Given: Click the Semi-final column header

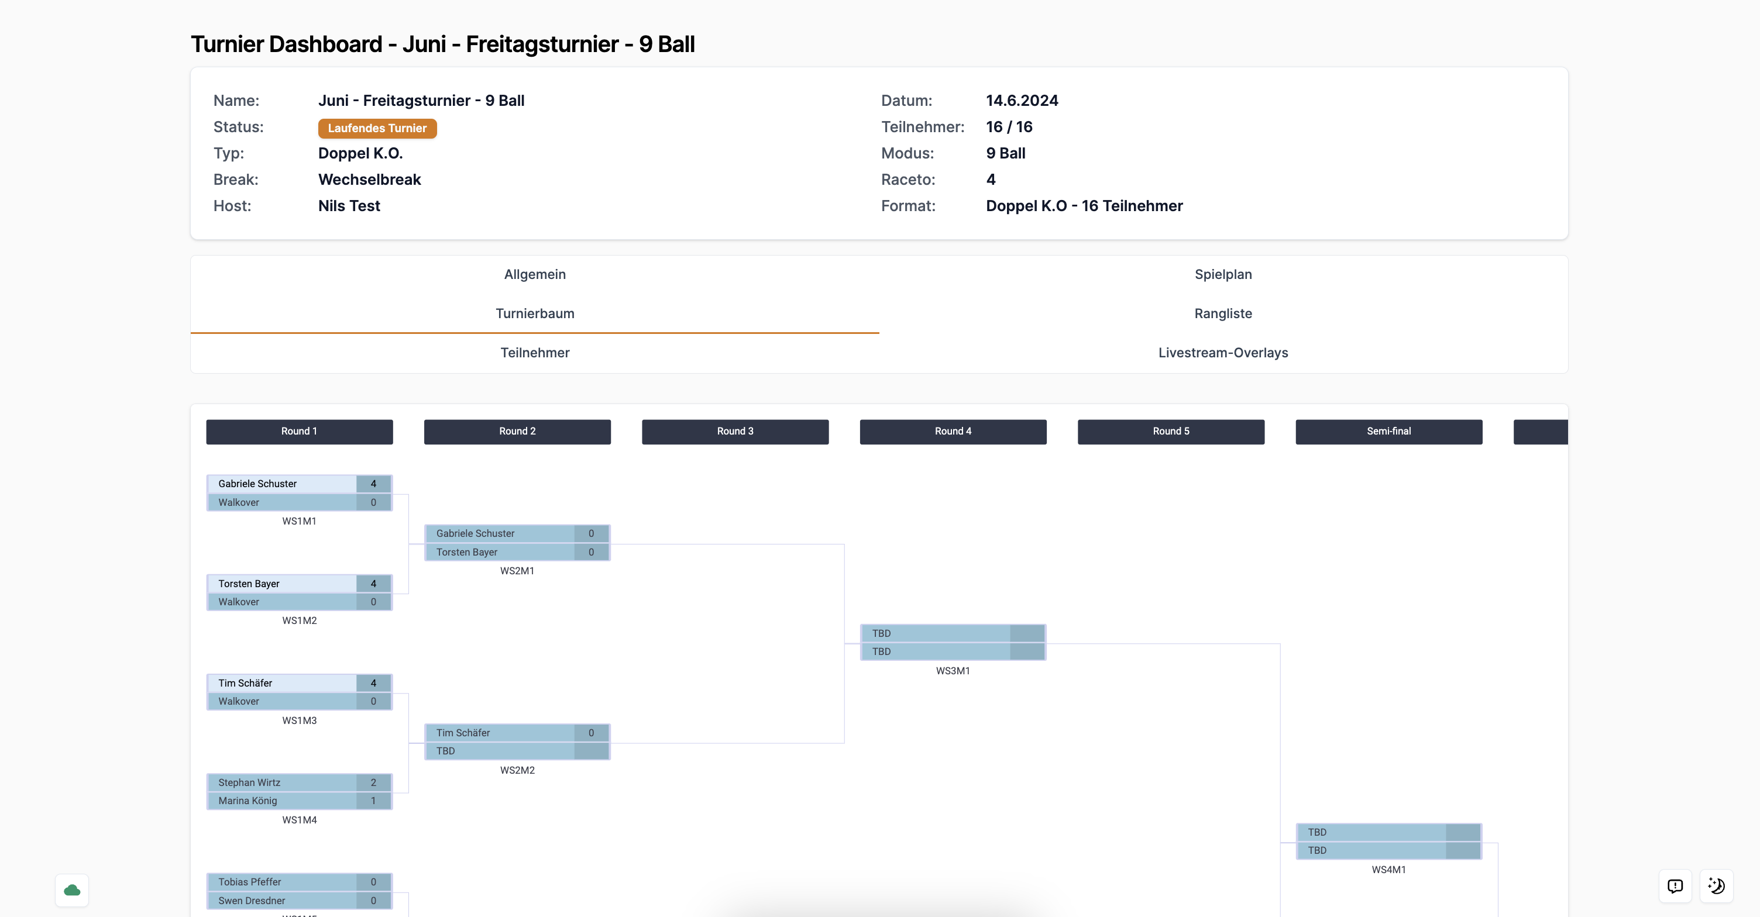Looking at the screenshot, I should click(x=1388, y=432).
